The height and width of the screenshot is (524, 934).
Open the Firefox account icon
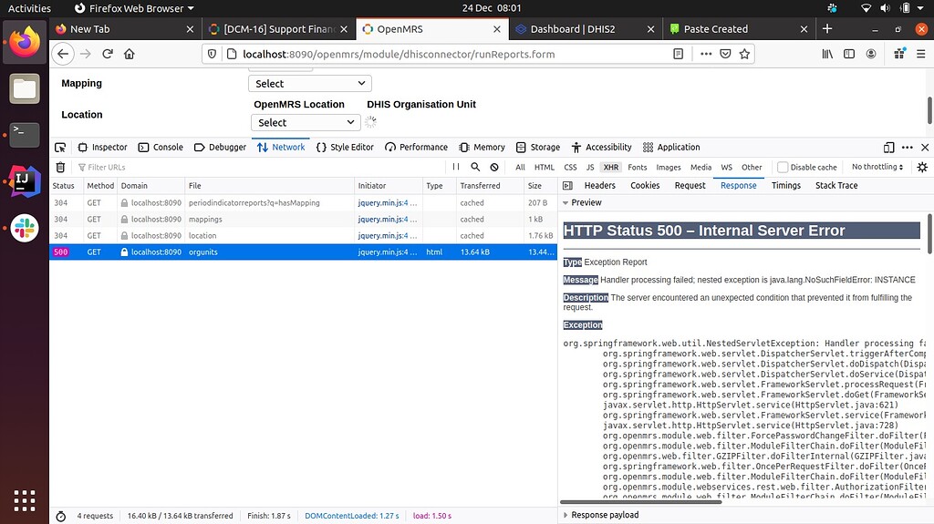[x=871, y=54]
